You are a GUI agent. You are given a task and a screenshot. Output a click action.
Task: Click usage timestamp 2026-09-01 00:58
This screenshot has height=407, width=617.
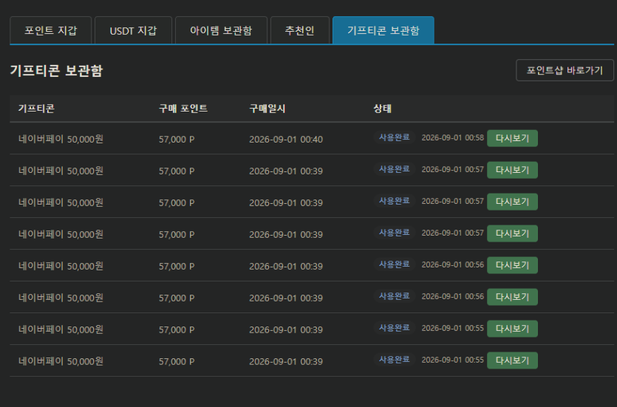452,137
